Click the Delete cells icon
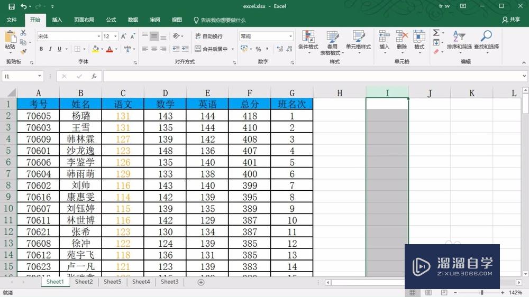The image size is (529, 297). [x=402, y=36]
